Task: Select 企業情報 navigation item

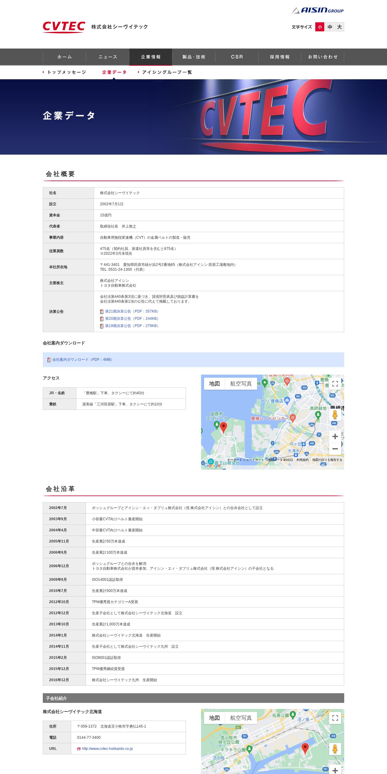Action: [x=151, y=57]
